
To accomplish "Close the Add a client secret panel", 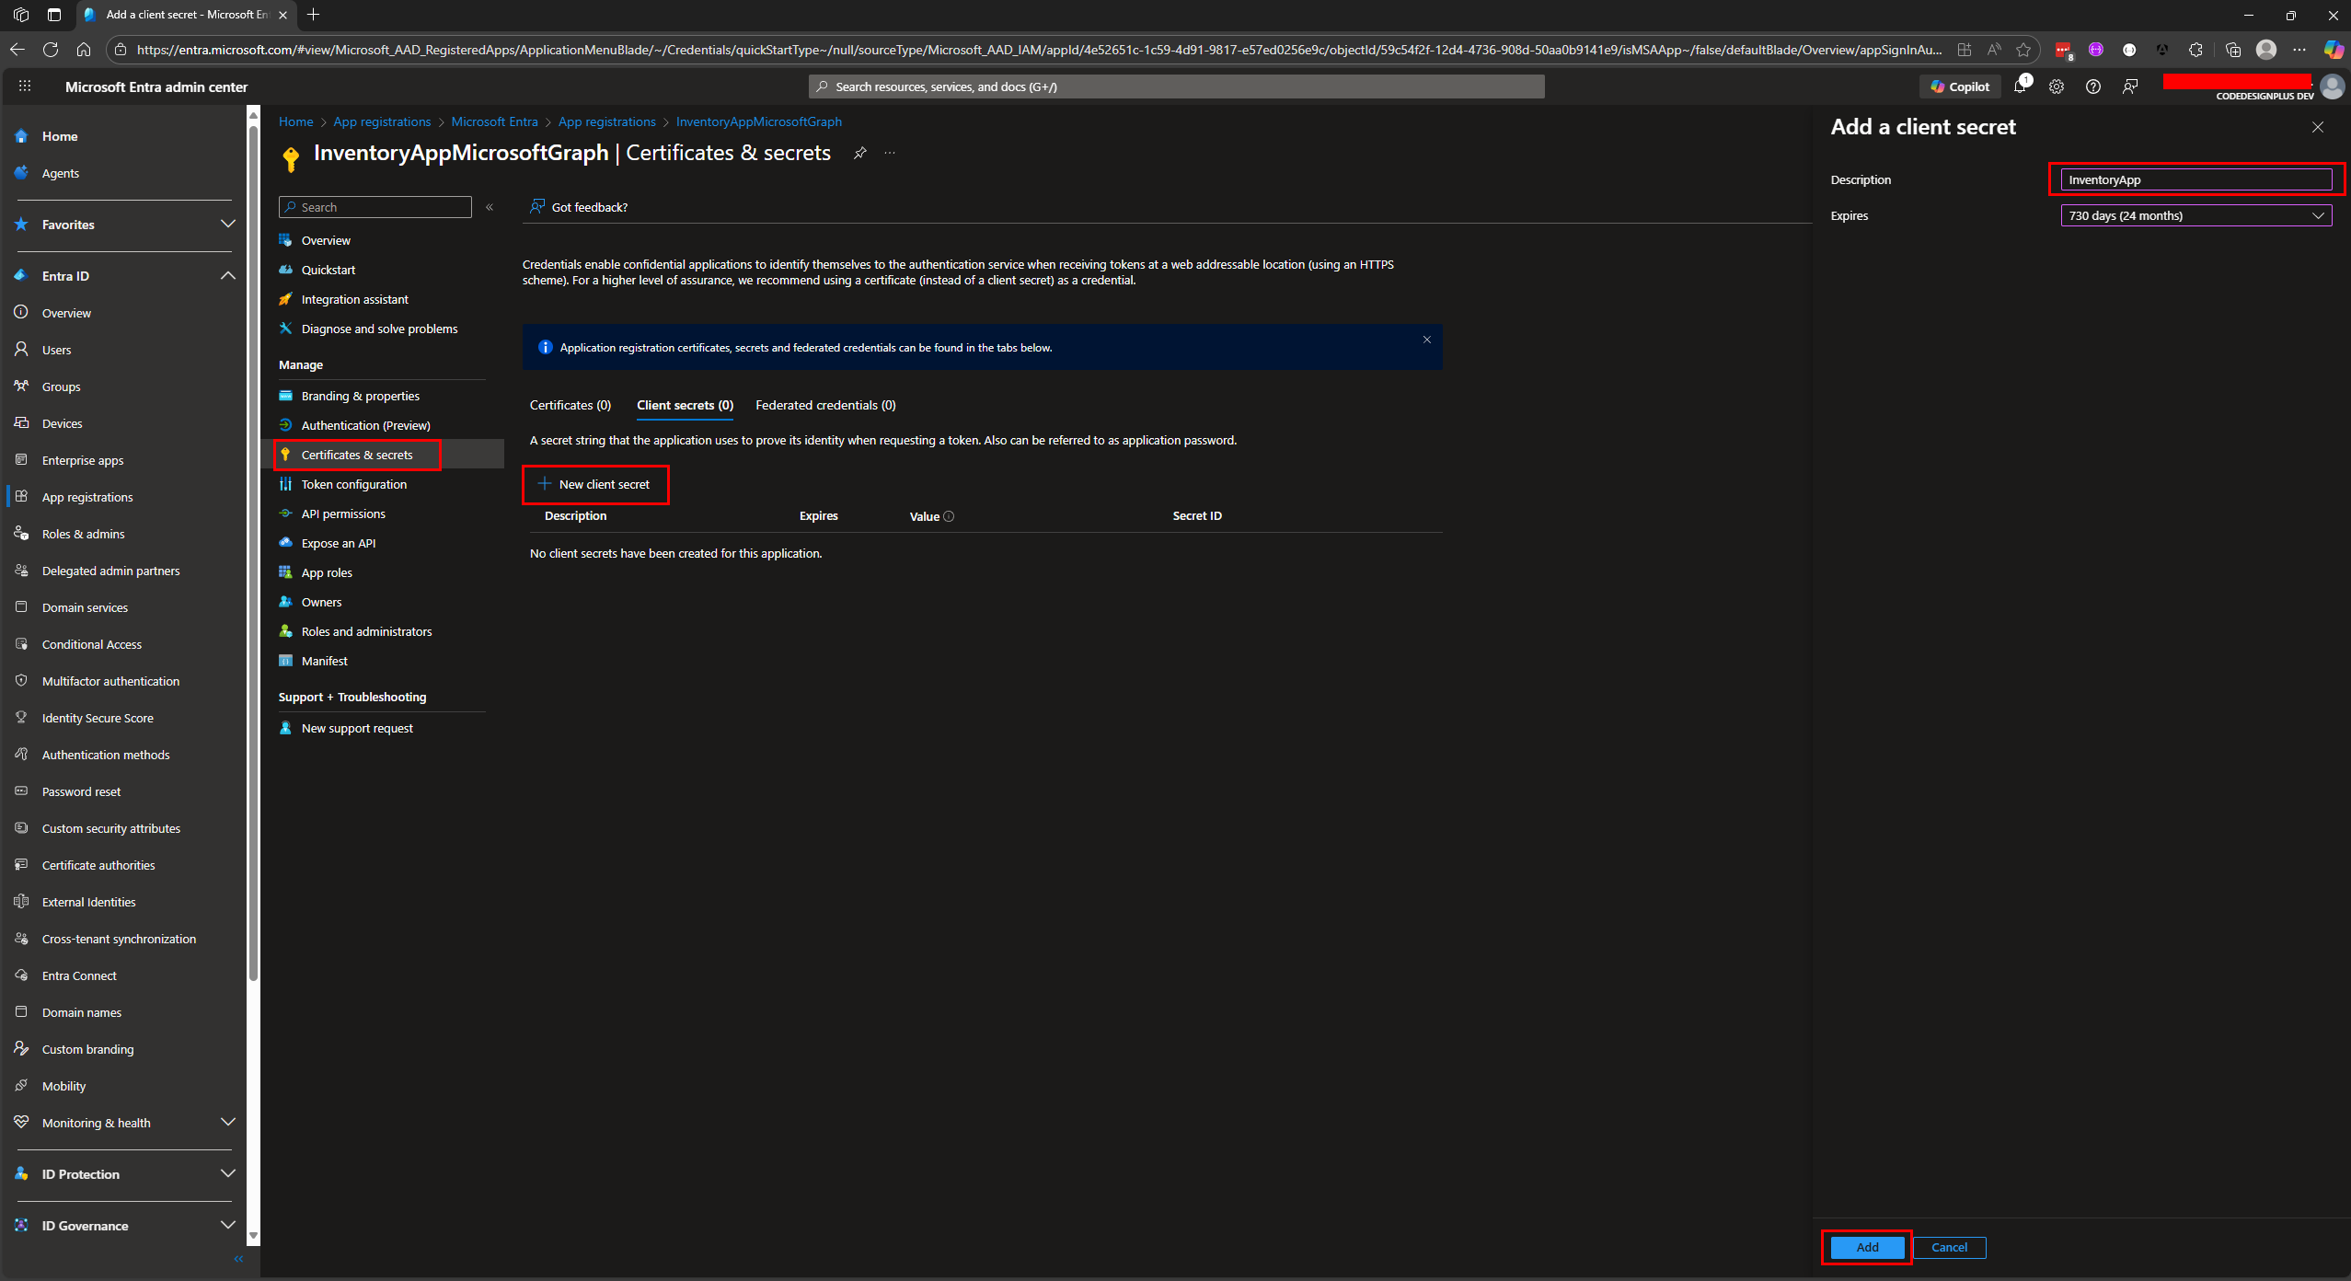I will click(x=2318, y=127).
